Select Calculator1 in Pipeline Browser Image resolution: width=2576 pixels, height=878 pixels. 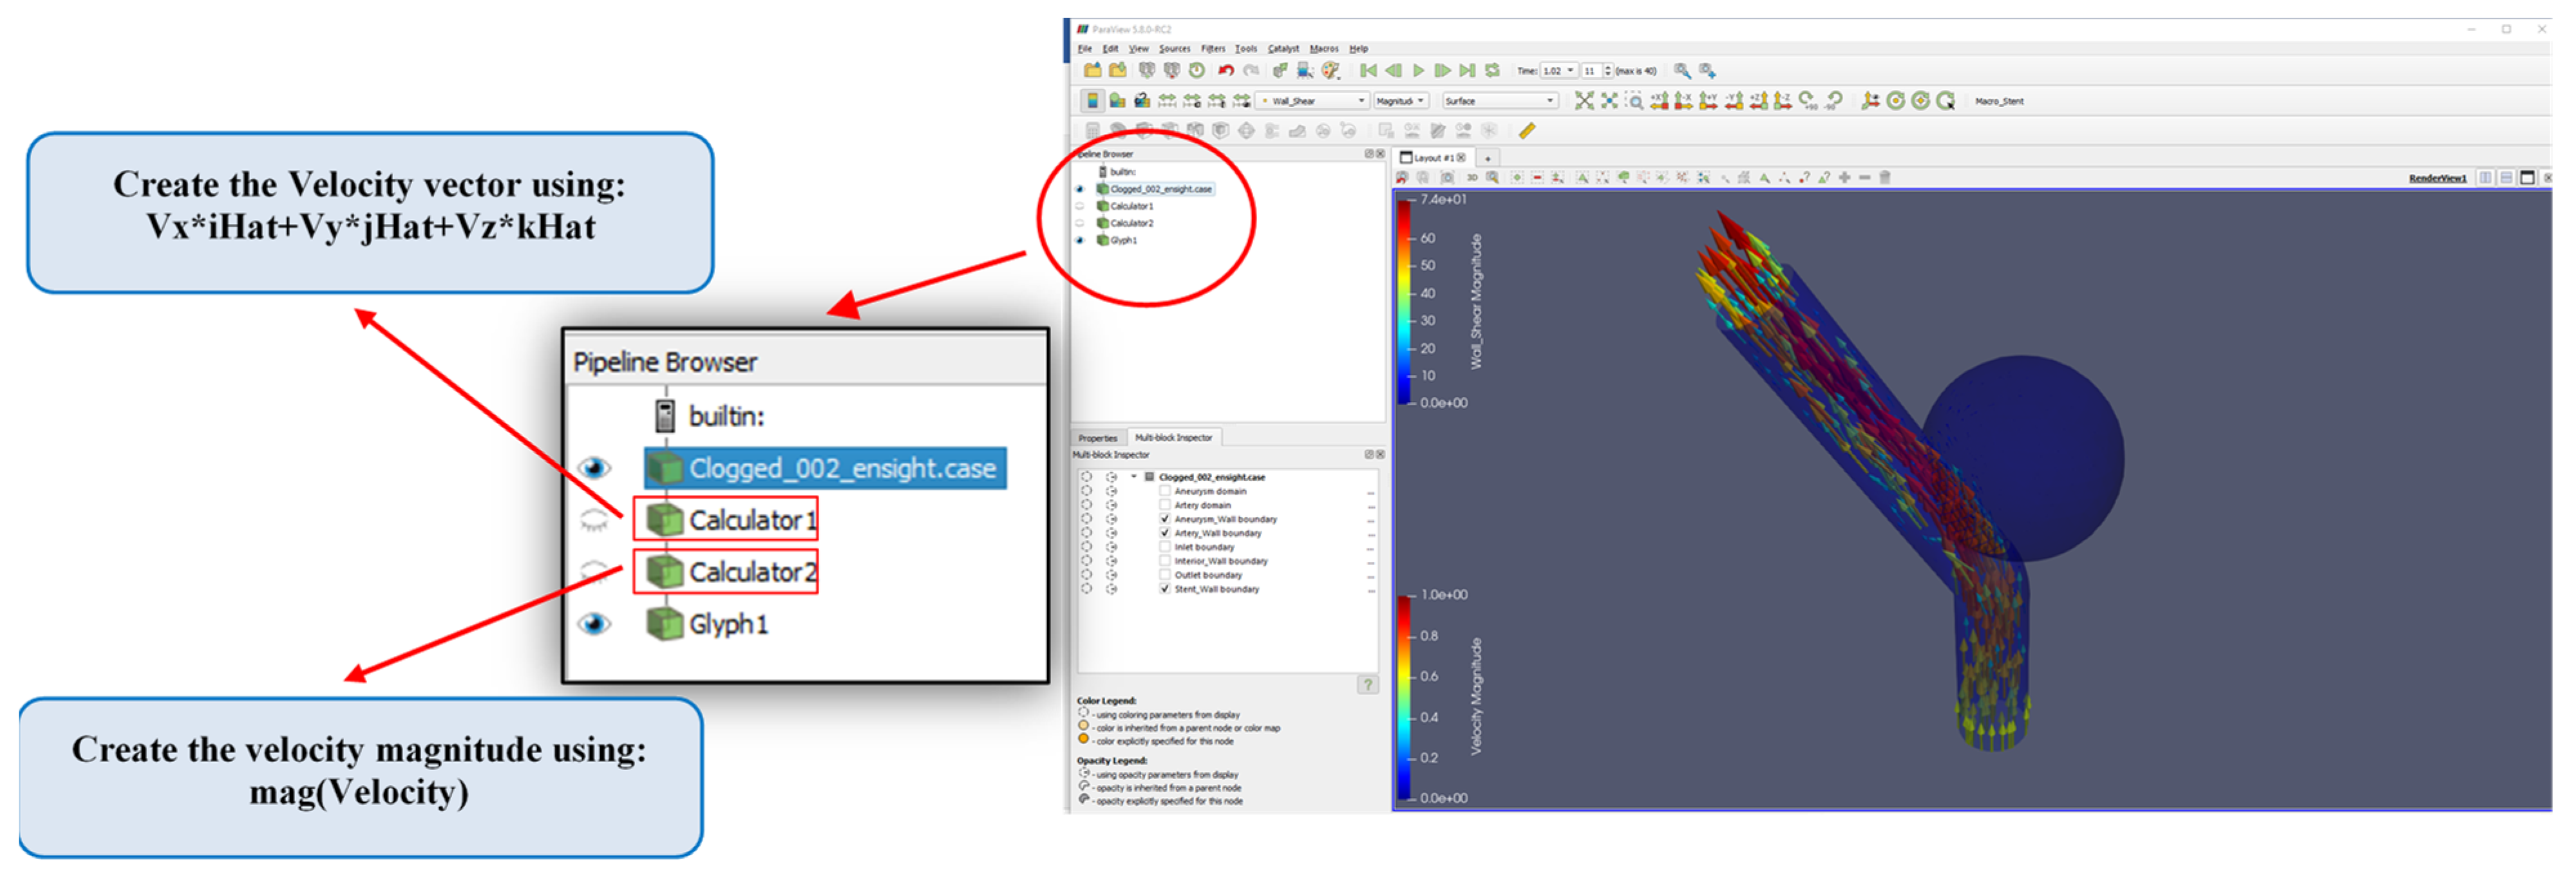click(1131, 207)
